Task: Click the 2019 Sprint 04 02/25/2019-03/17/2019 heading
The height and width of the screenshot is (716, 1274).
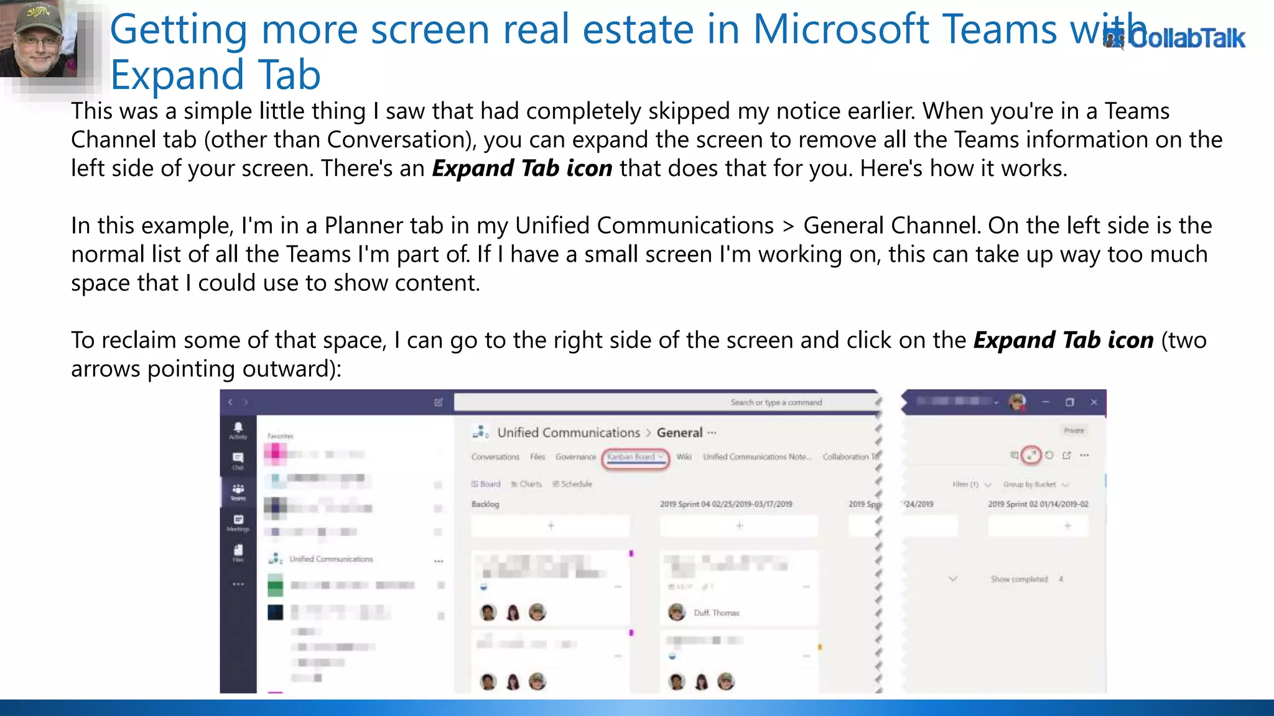Action: tap(726, 504)
